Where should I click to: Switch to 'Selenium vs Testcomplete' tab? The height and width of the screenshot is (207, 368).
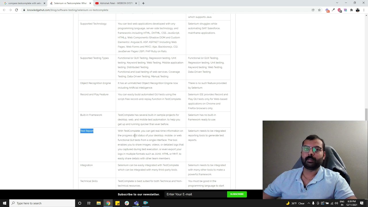[70, 3]
